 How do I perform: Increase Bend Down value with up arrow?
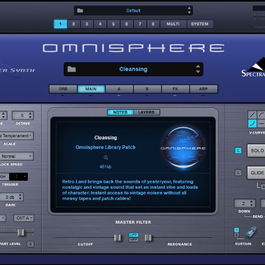pos(251,201)
